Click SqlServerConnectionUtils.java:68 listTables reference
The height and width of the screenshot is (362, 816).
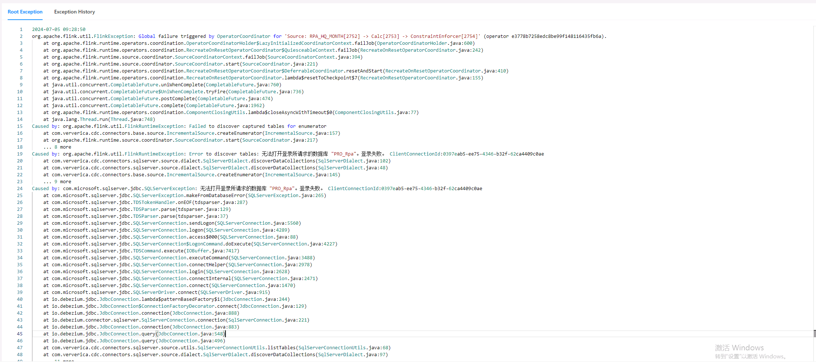(x=343, y=348)
